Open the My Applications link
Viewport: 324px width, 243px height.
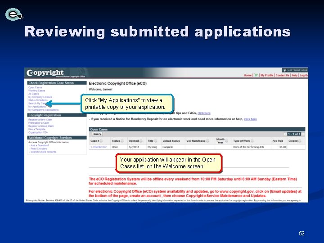37,107
